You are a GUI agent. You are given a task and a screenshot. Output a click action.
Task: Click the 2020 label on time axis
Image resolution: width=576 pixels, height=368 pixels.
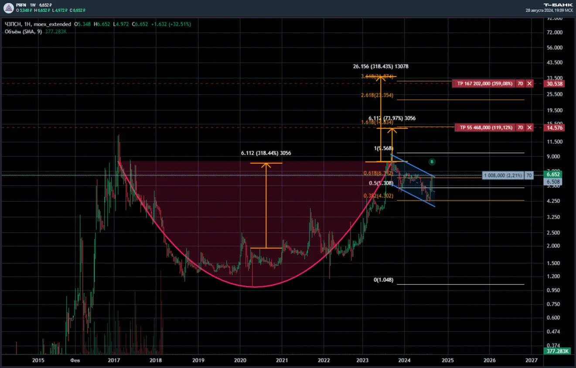click(x=240, y=361)
